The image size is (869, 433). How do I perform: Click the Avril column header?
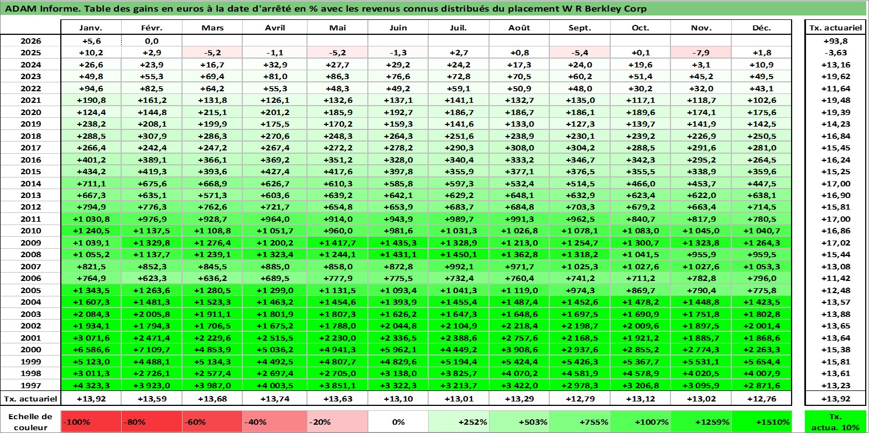275,28
